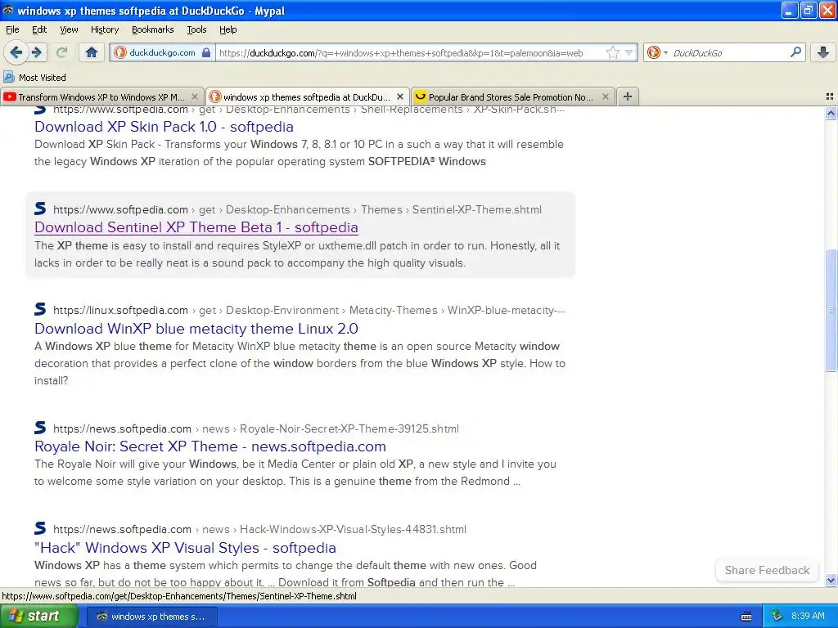This screenshot has width=838, height=628.
Task: Open Royale Noir: Secret XP Theme link
Action: (x=210, y=446)
